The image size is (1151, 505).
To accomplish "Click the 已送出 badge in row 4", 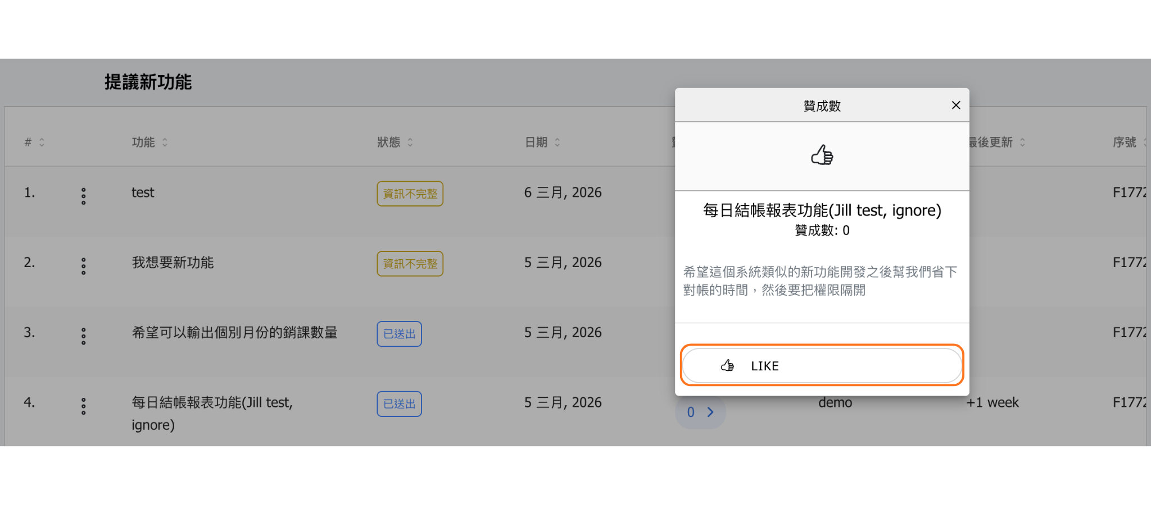I will [399, 404].
